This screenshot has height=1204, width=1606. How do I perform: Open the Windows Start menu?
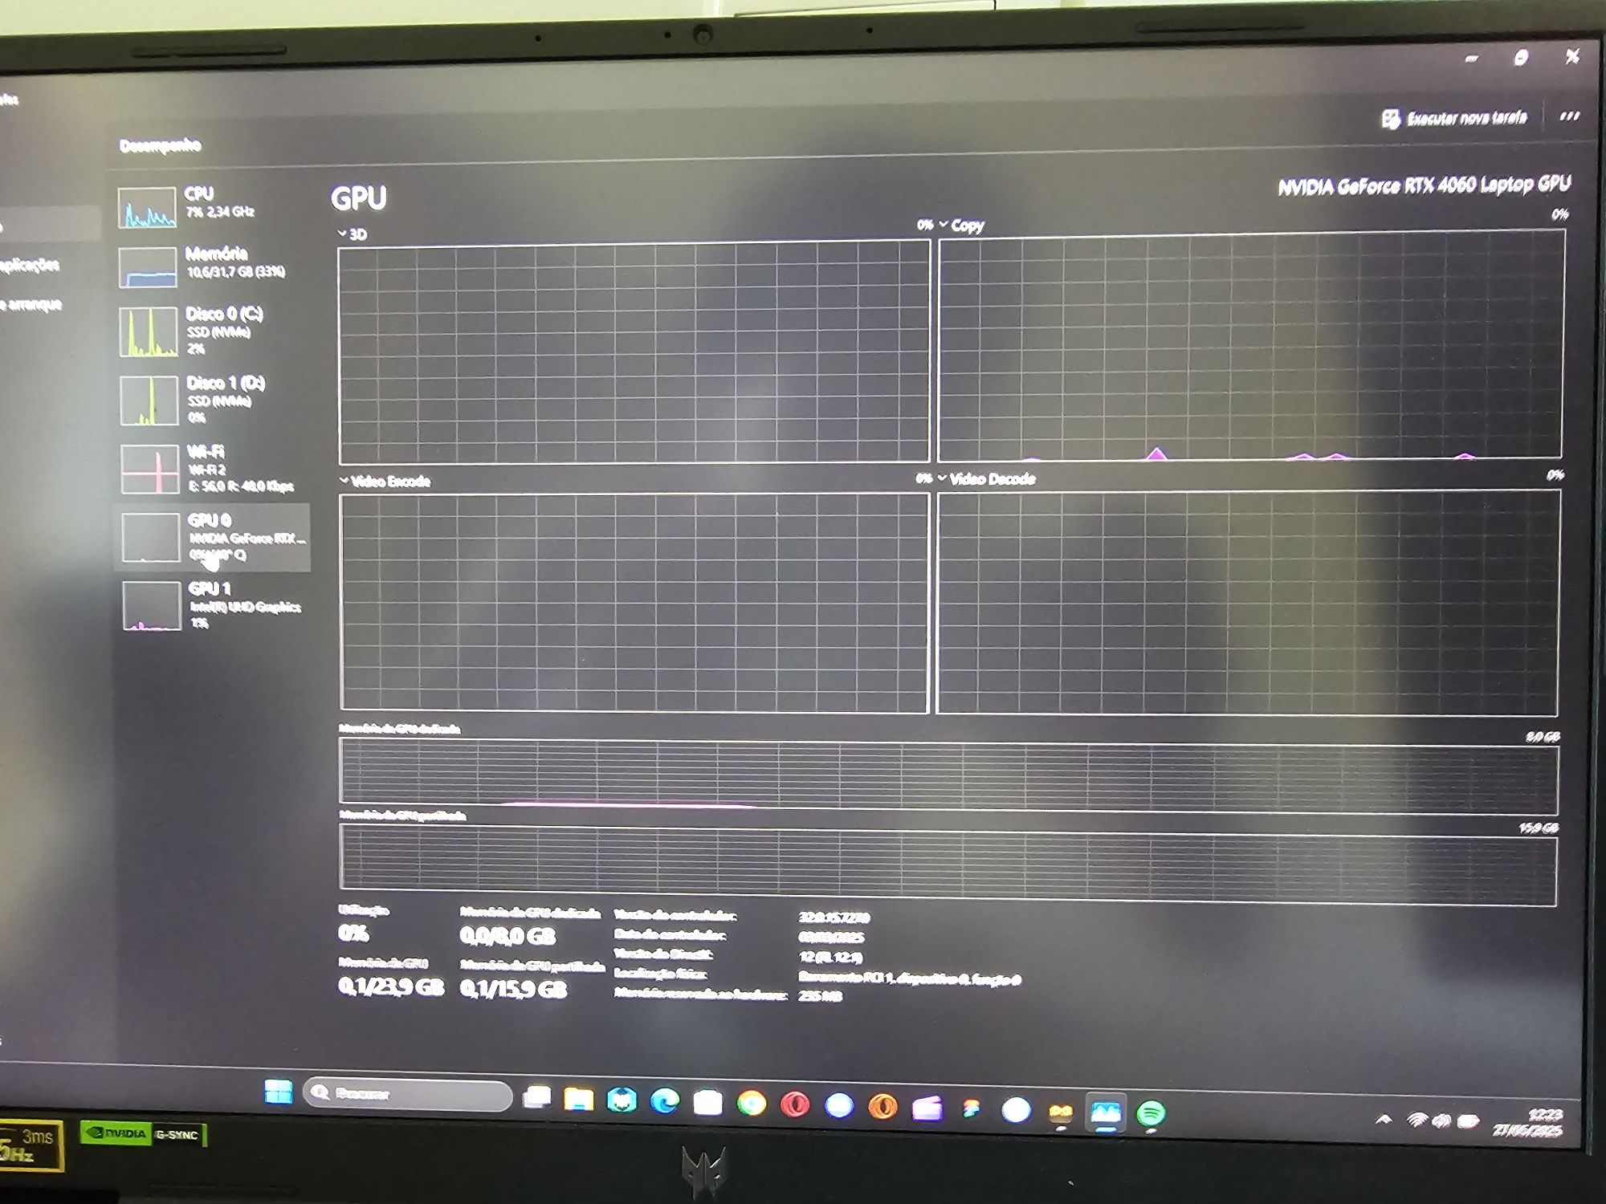click(x=279, y=1092)
